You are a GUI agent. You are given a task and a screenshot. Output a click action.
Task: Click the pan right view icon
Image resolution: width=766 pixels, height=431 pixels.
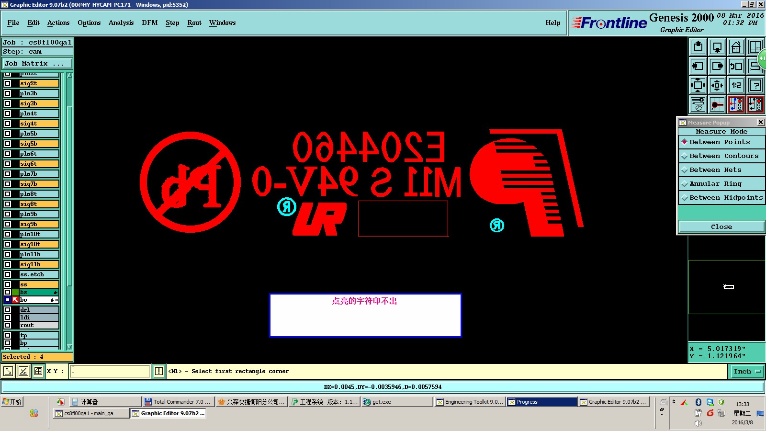tap(717, 66)
